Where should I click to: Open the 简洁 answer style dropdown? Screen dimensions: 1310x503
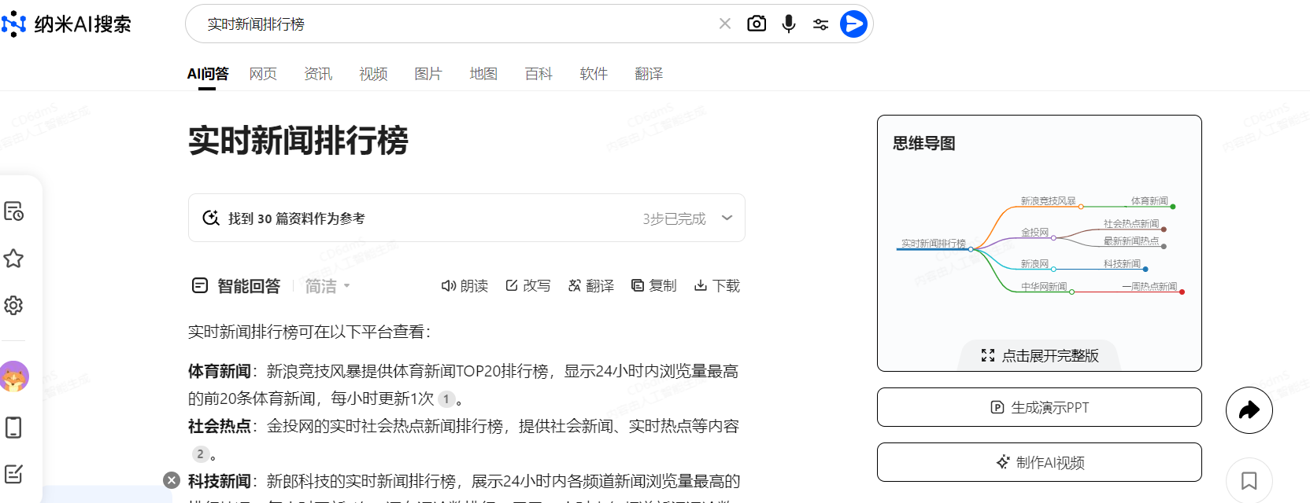pyautogui.click(x=327, y=286)
